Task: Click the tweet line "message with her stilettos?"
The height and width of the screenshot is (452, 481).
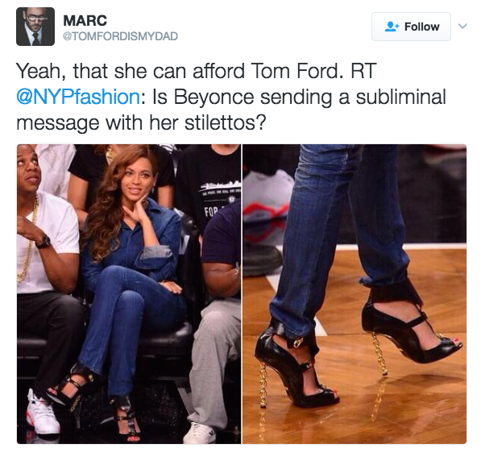Action: point(141,122)
